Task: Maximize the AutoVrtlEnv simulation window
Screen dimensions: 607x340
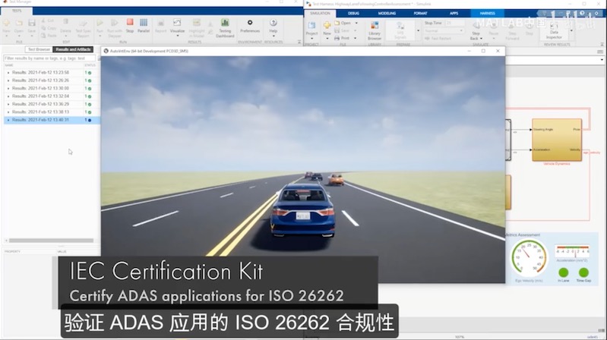Action: pyautogui.click(x=483, y=51)
